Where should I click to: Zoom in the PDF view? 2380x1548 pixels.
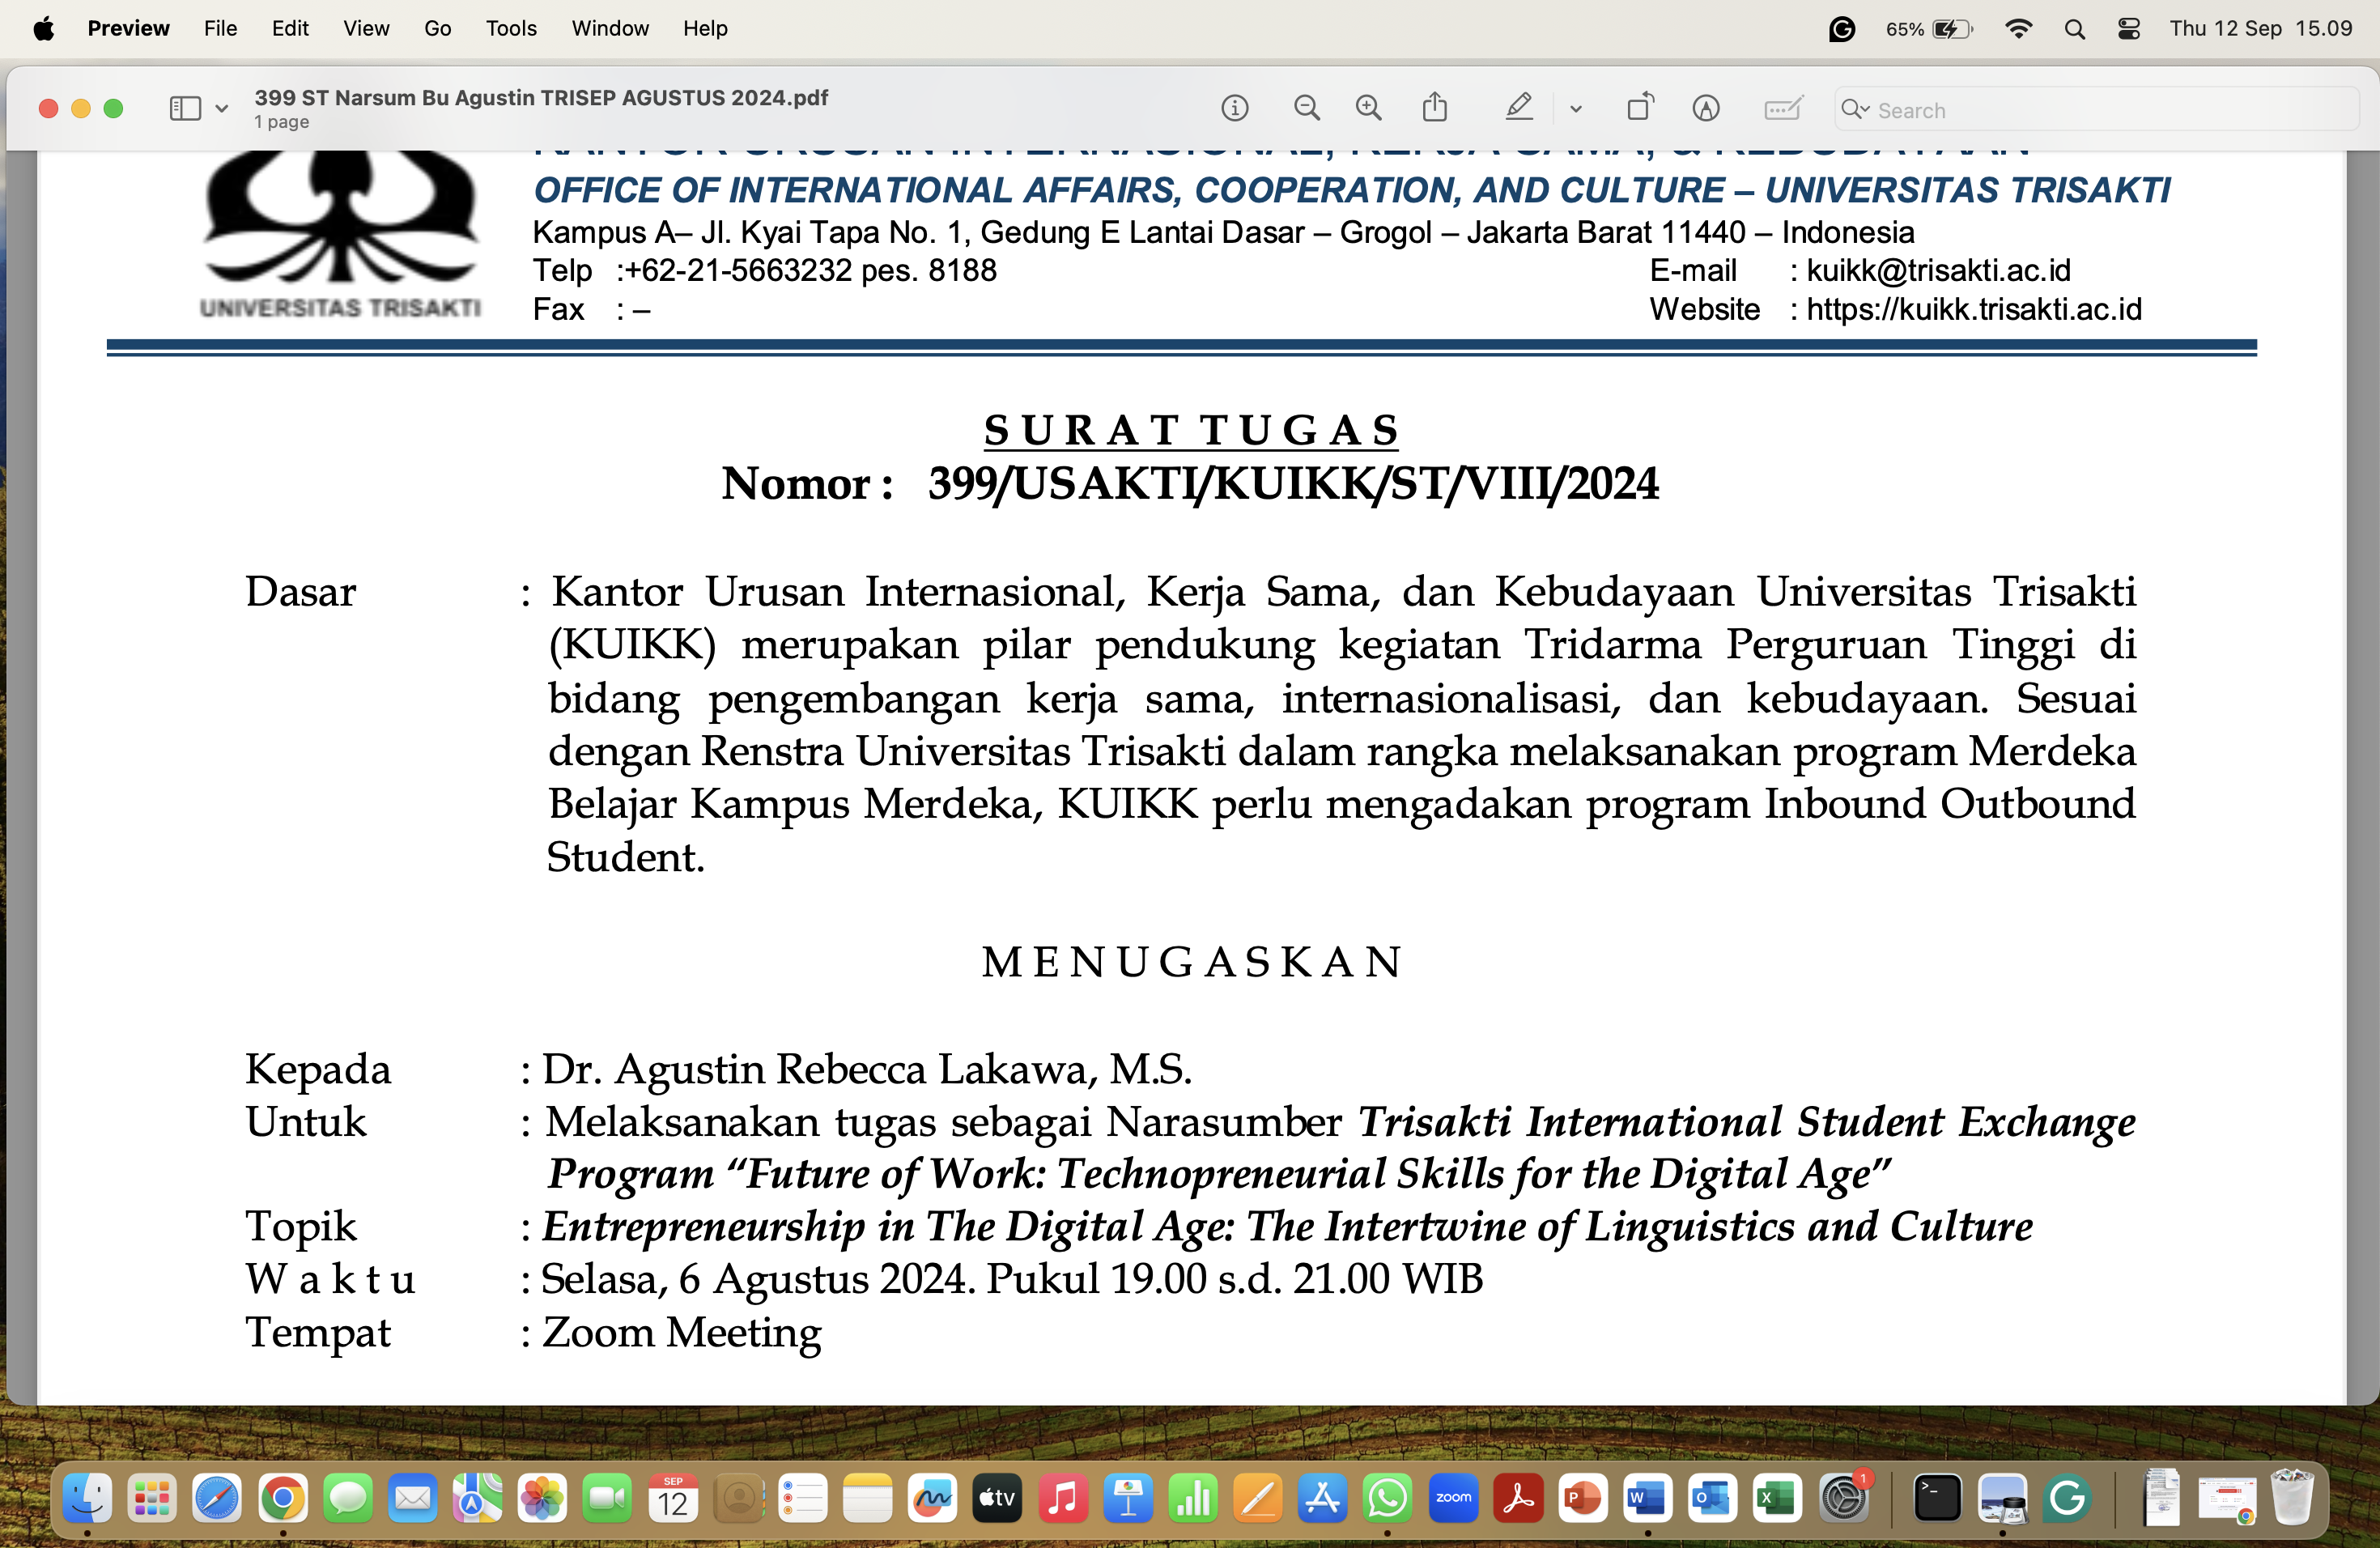click(1368, 108)
